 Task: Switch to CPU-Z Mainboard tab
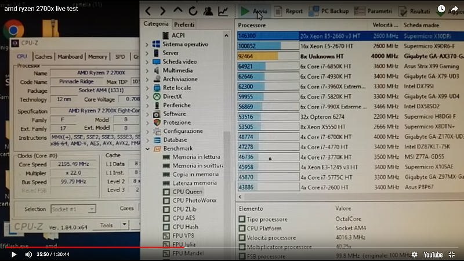point(70,56)
